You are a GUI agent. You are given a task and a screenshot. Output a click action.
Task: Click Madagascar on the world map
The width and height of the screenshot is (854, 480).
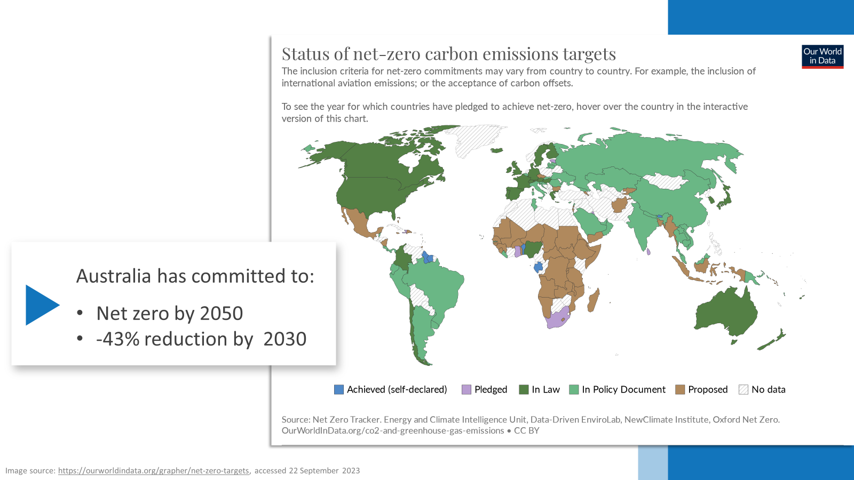pos(594,300)
